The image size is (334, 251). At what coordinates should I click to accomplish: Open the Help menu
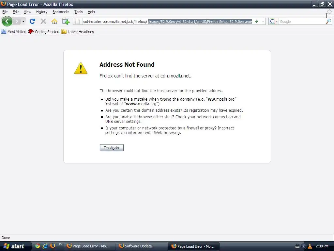pyautogui.click(x=91, y=12)
